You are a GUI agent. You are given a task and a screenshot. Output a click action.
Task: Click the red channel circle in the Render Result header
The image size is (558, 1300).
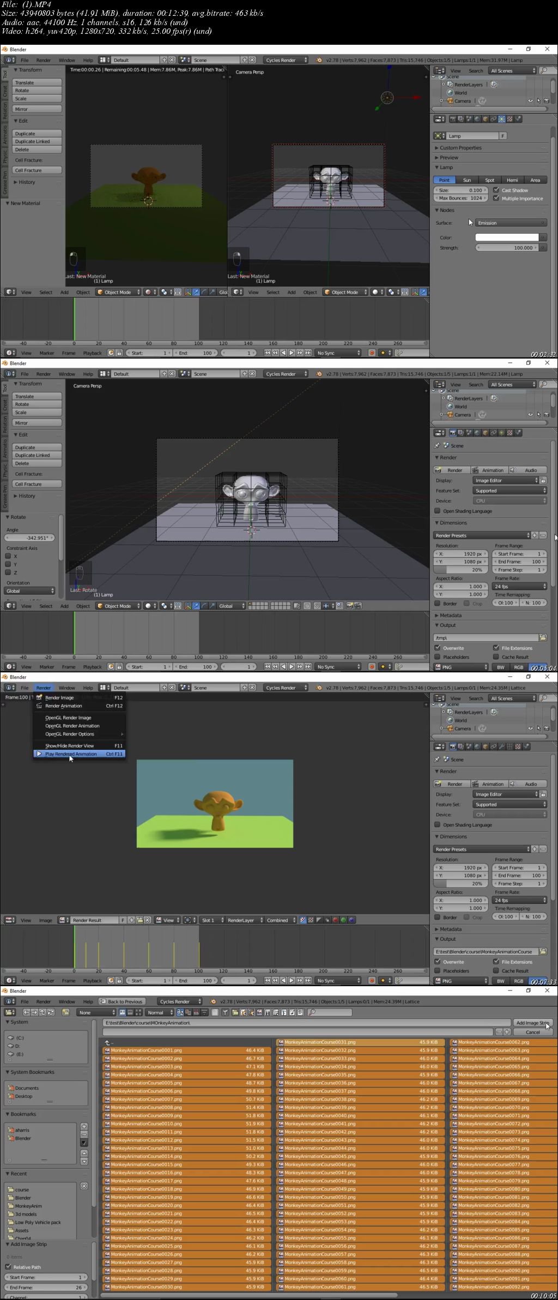[335, 920]
